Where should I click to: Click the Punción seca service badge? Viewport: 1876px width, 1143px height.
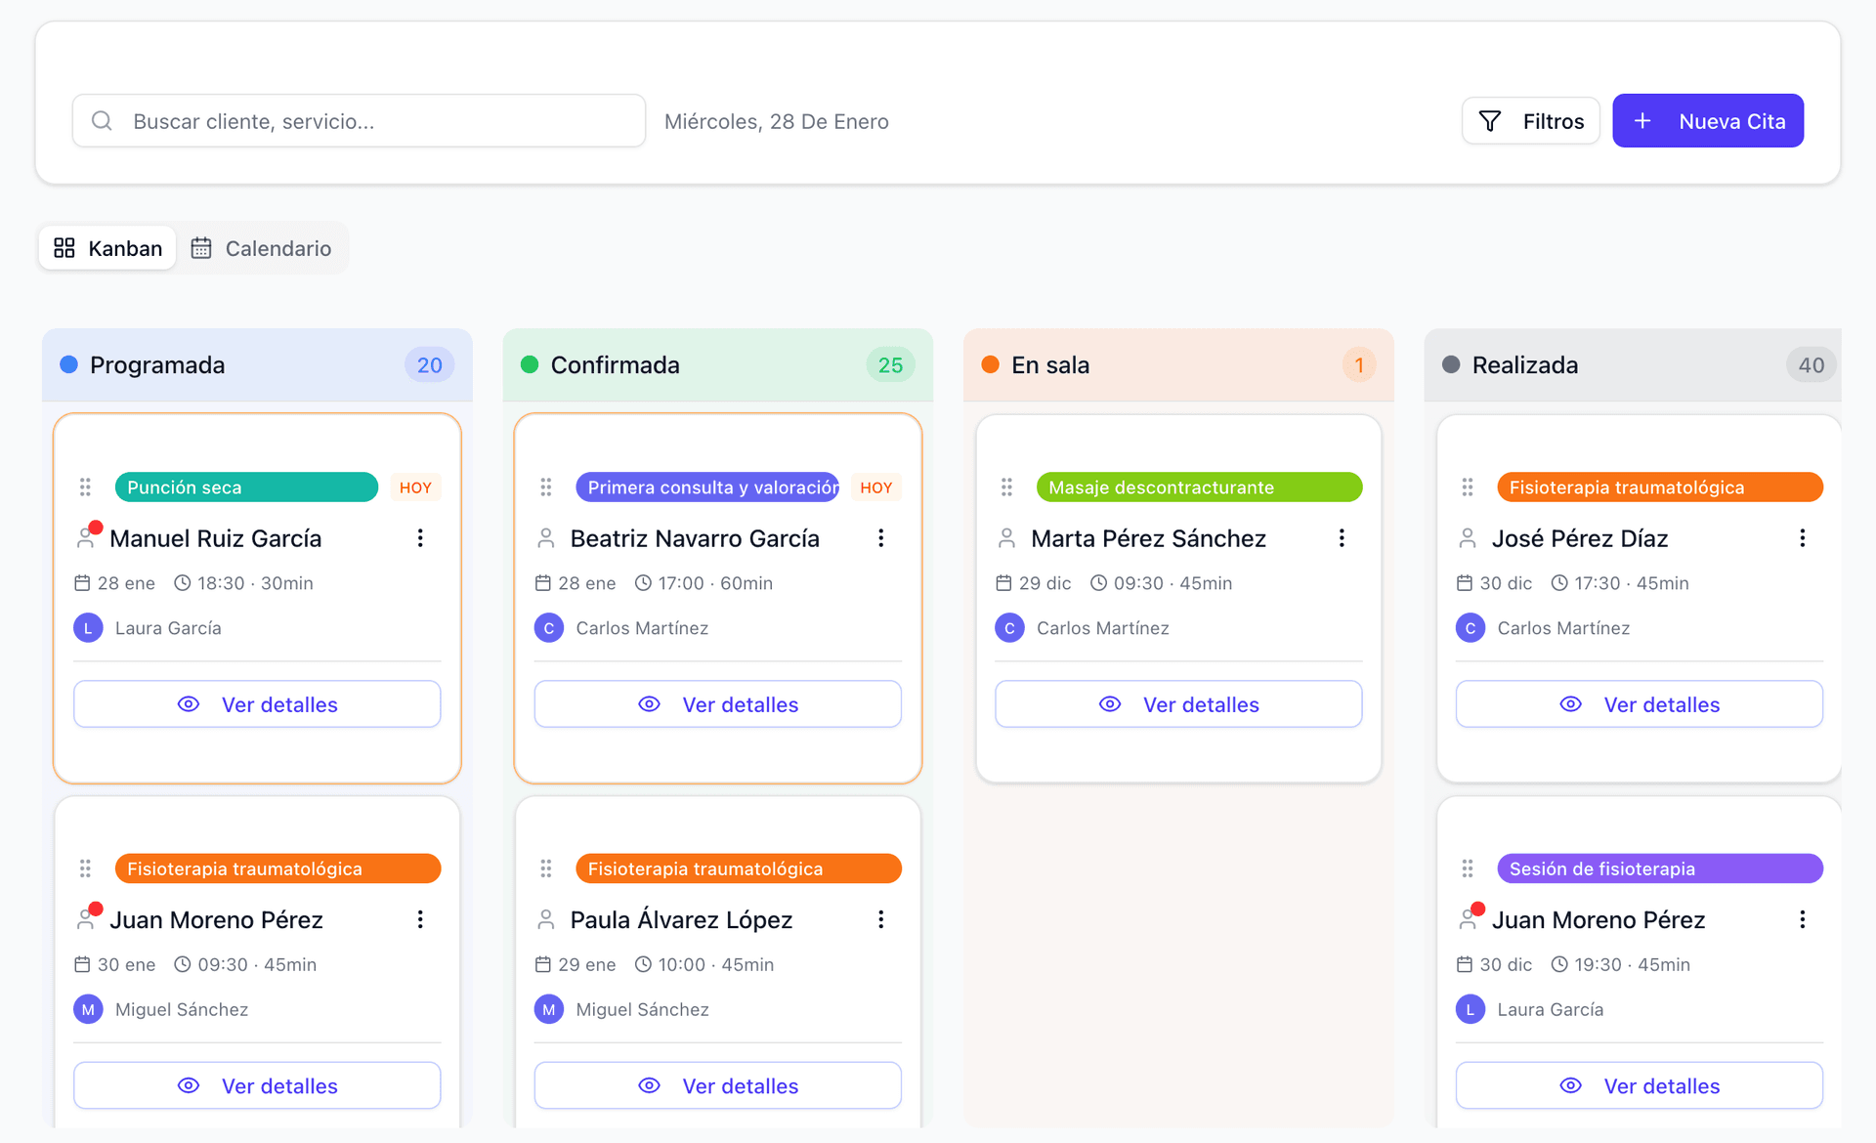[x=246, y=487]
